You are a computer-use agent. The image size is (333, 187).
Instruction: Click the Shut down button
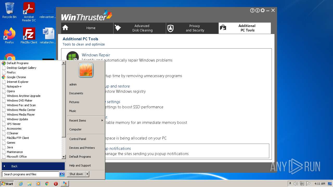coord(76,174)
